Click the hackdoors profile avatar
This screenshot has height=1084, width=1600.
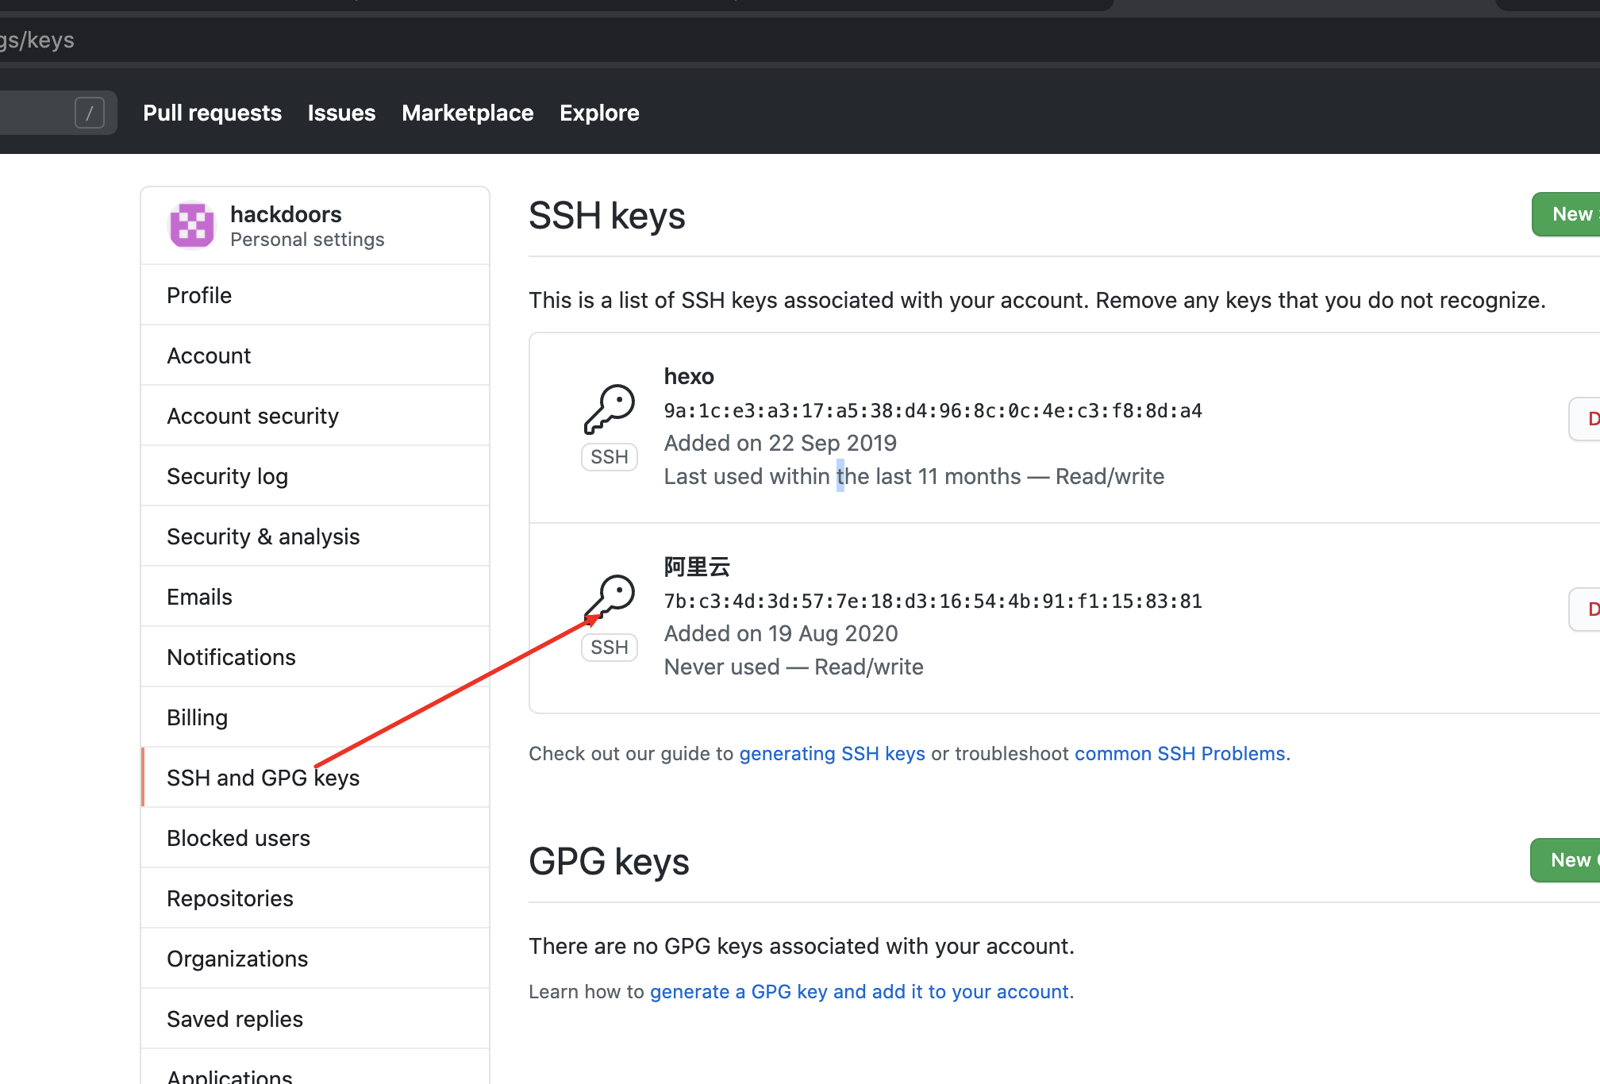pyautogui.click(x=192, y=225)
